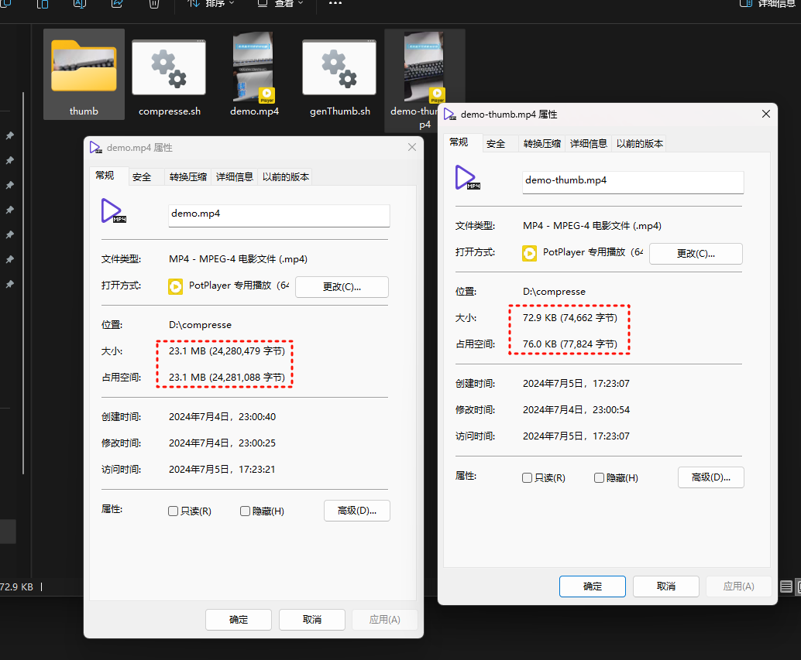This screenshot has height=660, width=801.
Task: Click 更改(C)... button in demo-thumb.mp4 properties
Action: pos(696,254)
